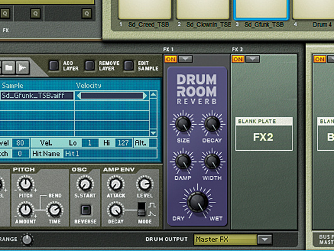The width and height of the screenshot is (334, 251).
Task: Click the Pitch knob
Action: (26, 184)
